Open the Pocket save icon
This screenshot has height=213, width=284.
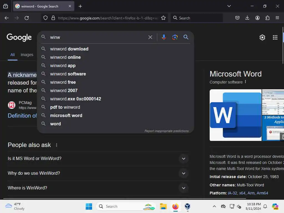coord(237,18)
